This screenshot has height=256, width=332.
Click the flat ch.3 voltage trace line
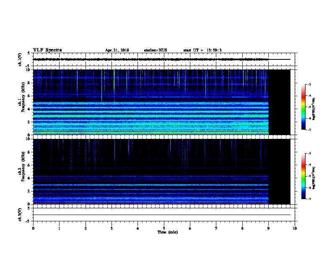[162, 215]
